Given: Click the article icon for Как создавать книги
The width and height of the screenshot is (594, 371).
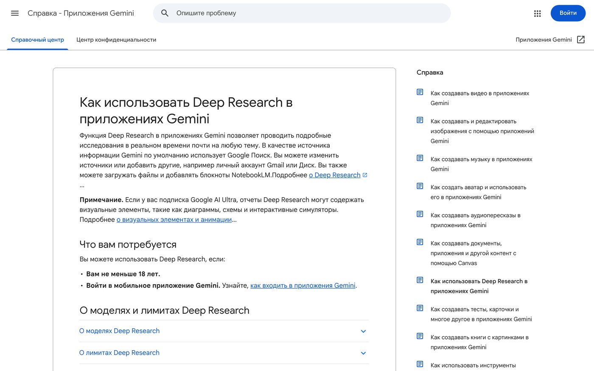Looking at the screenshot, I should [420, 336].
